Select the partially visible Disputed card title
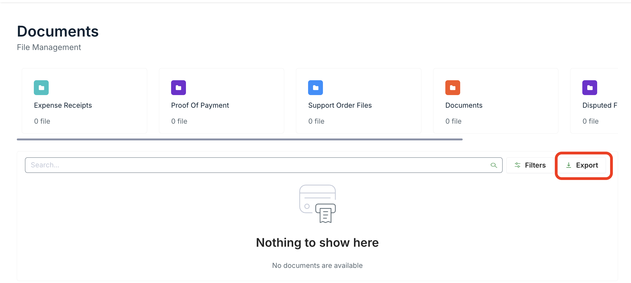Image resolution: width=631 pixels, height=283 pixels. coord(599,106)
